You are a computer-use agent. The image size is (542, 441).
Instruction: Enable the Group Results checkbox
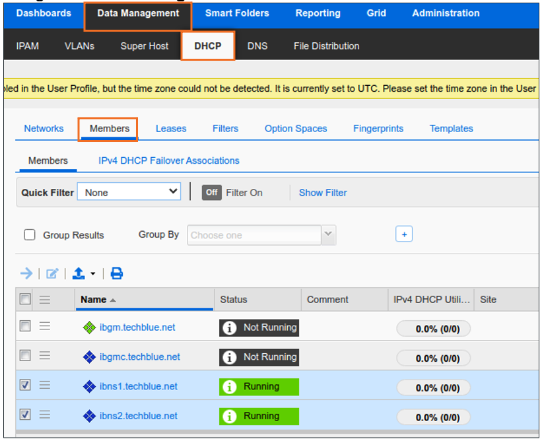[x=30, y=235]
